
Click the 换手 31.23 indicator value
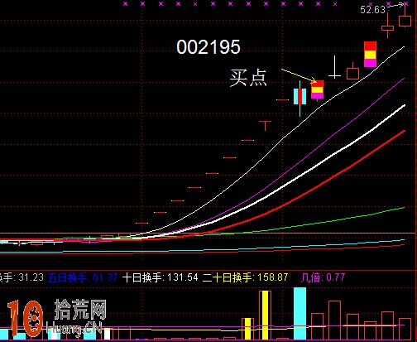[x=22, y=277]
